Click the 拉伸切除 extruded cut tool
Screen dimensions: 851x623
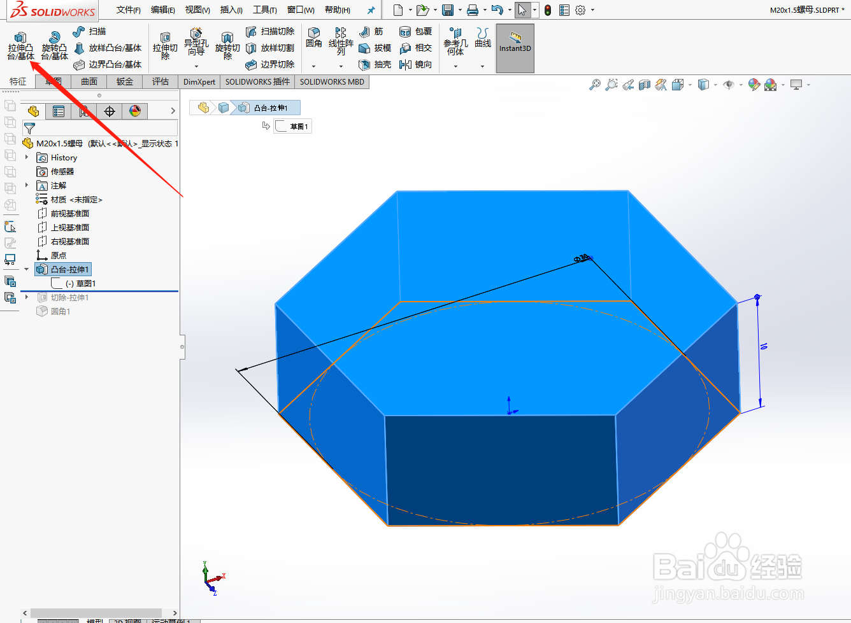pos(165,46)
